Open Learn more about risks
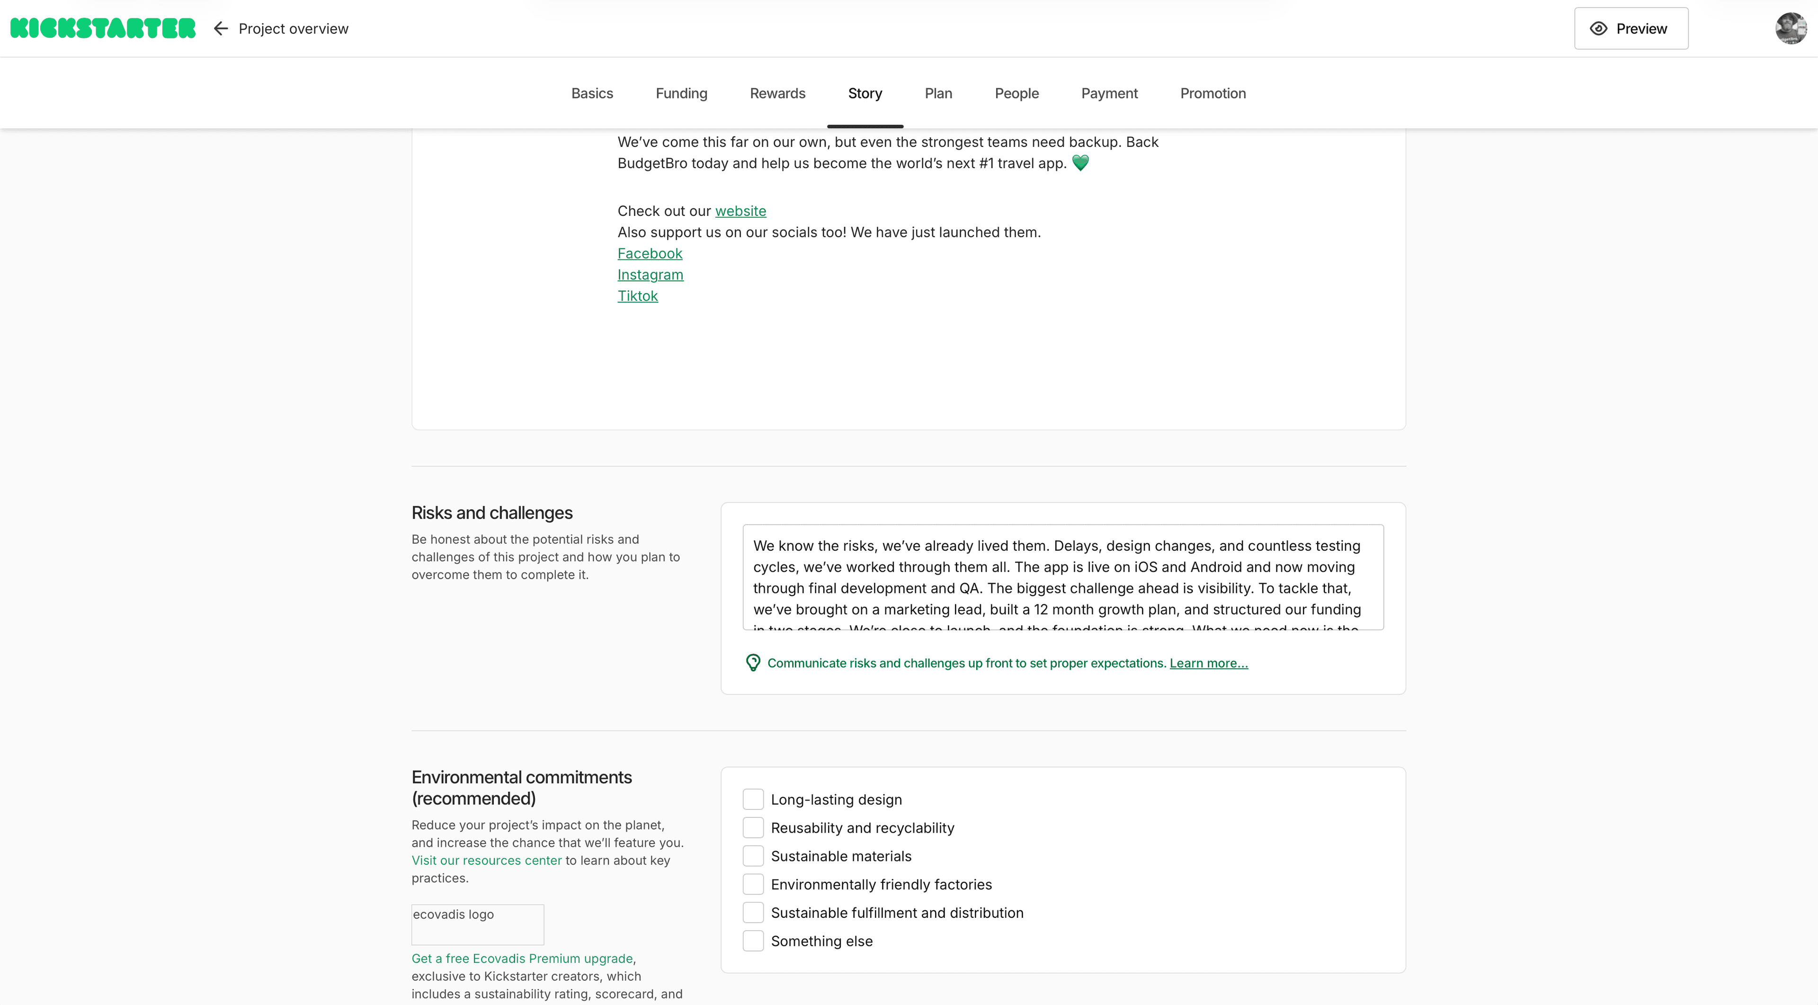 coord(1208,663)
